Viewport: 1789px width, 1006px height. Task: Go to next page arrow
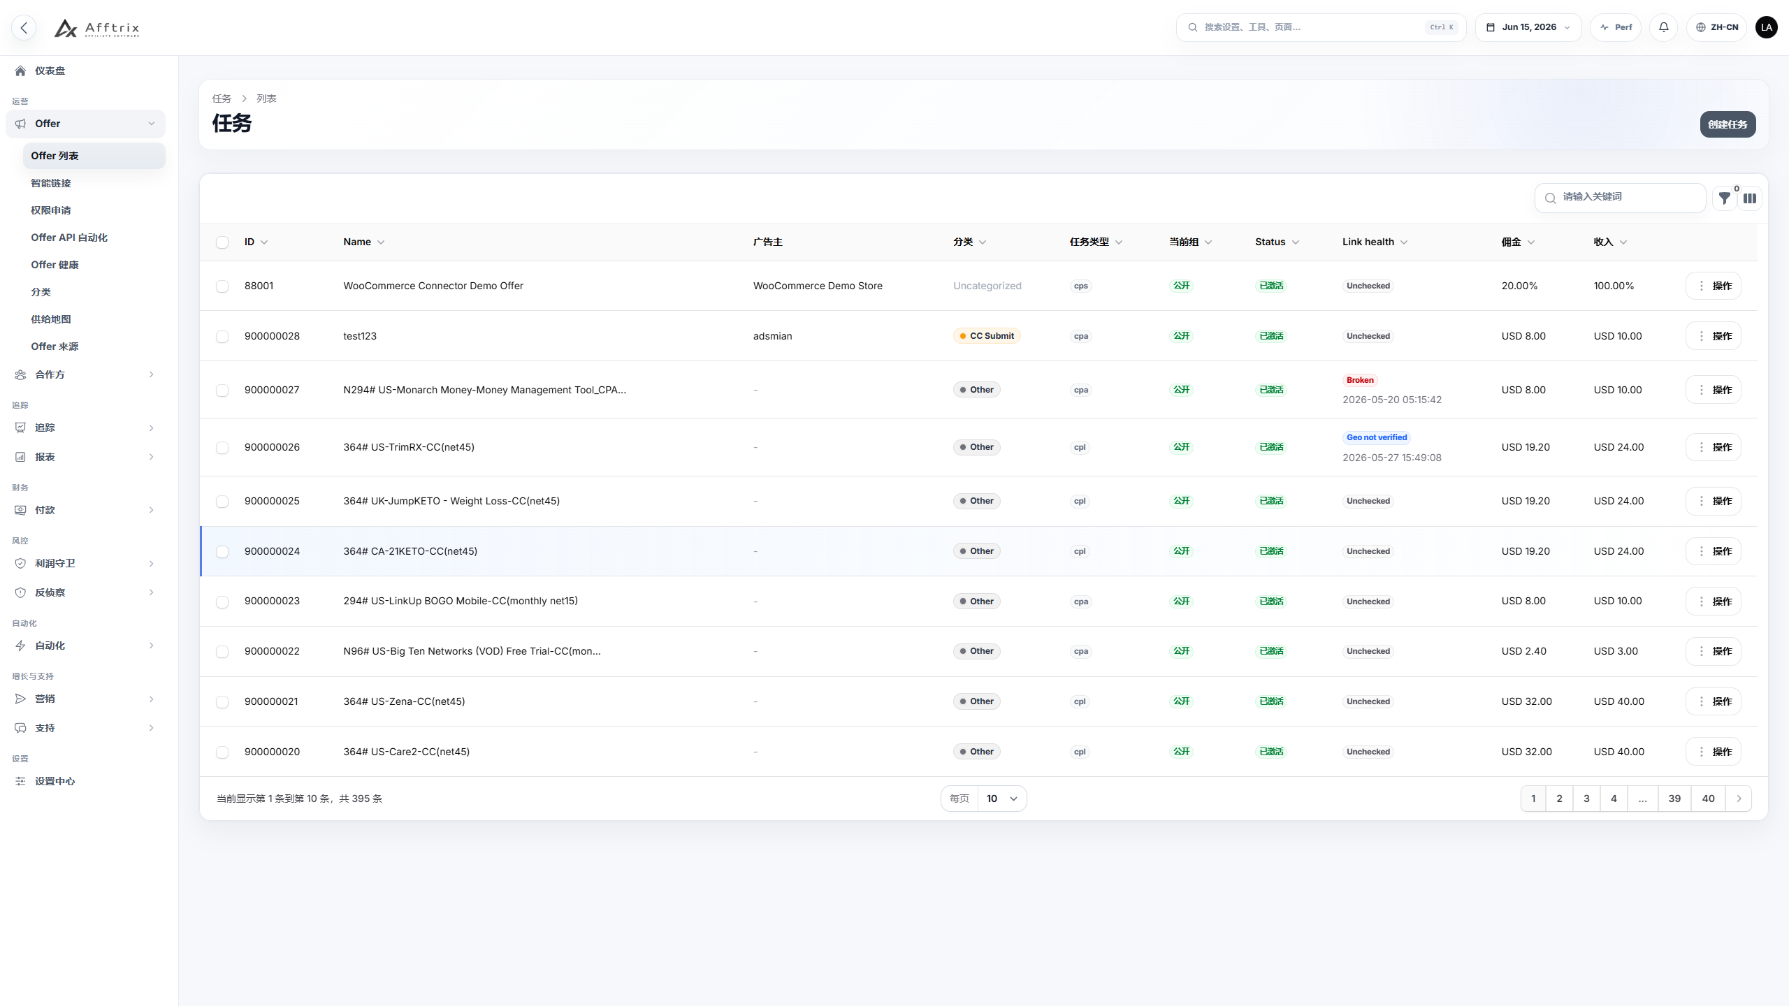point(1739,799)
